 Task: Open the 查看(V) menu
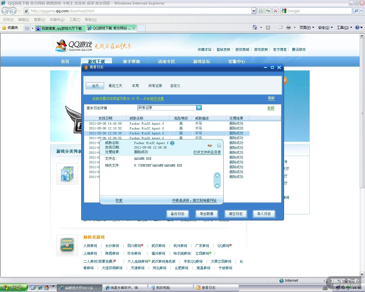(x=39, y=19)
